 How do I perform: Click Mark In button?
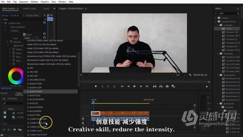pos(102,86)
